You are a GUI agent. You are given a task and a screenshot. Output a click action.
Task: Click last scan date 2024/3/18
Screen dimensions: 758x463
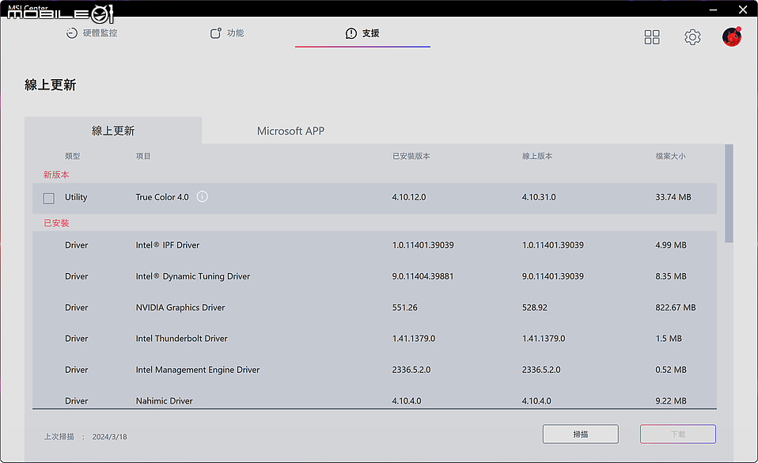pos(110,436)
